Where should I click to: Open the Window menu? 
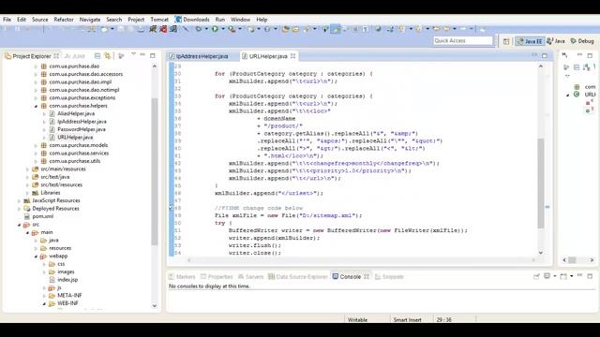click(x=240, y=19)
